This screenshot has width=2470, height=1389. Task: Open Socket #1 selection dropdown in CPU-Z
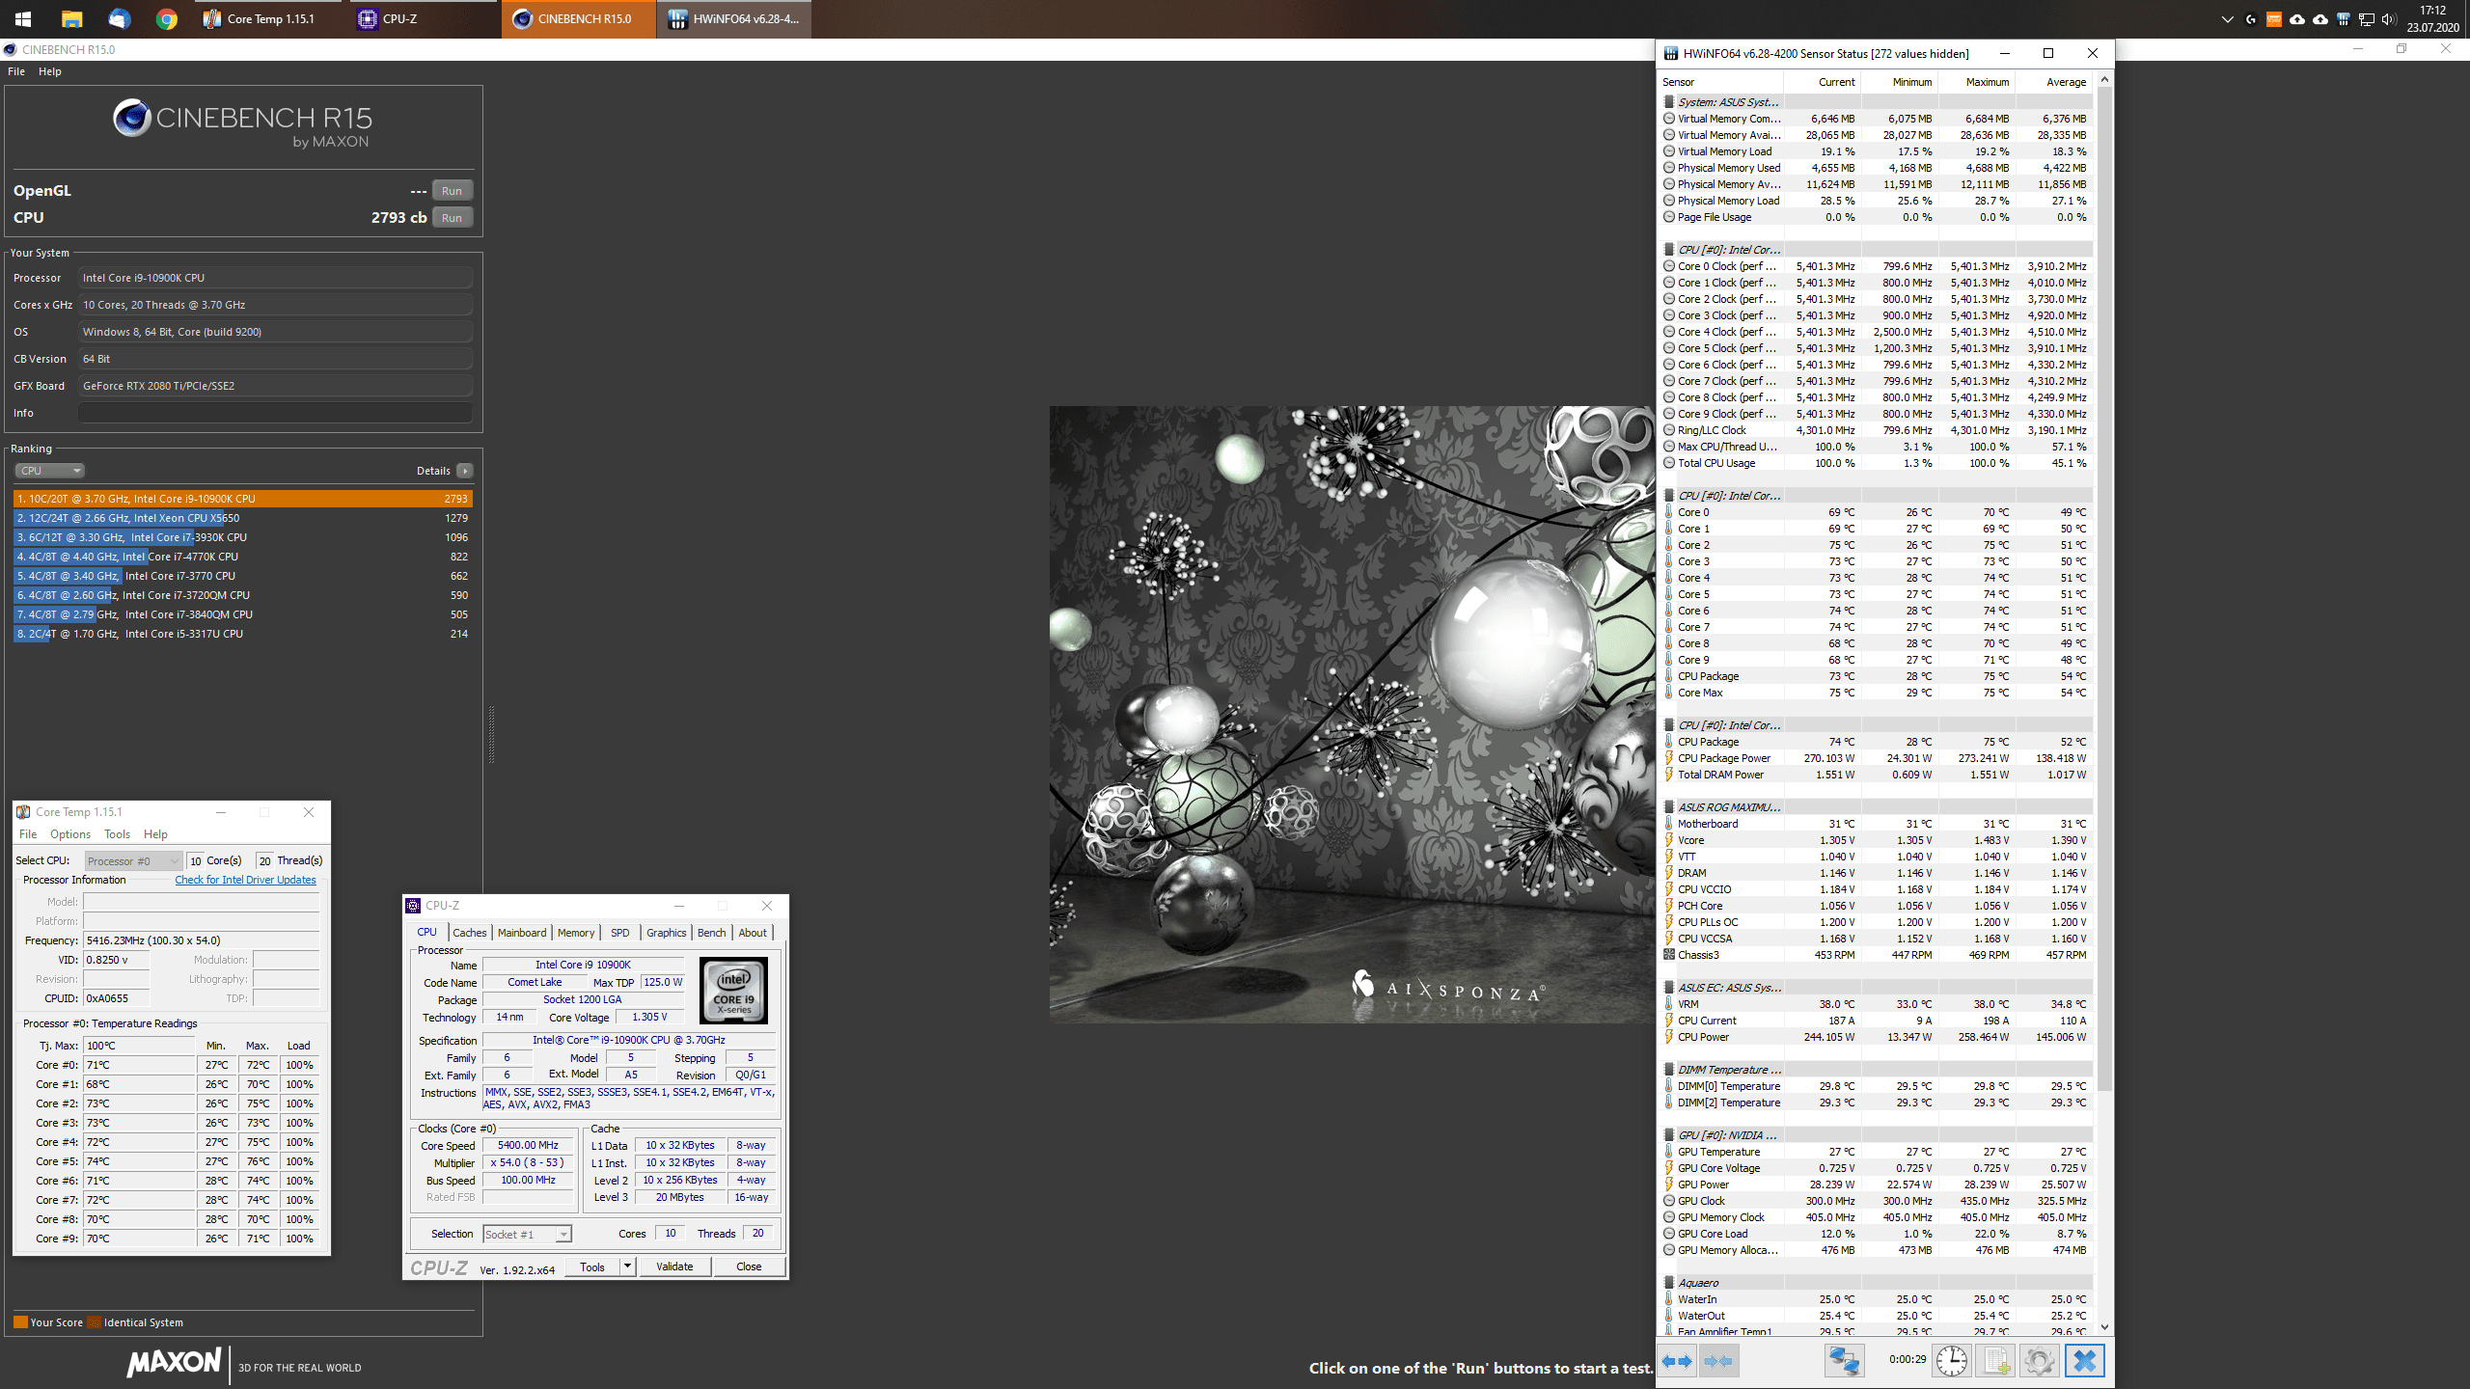[x=527, y=1235]
